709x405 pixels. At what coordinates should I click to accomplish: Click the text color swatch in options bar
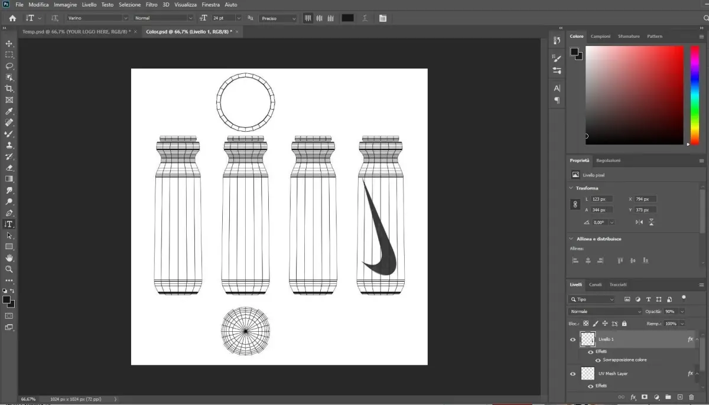pyautogui.click(x=347, y=18)
